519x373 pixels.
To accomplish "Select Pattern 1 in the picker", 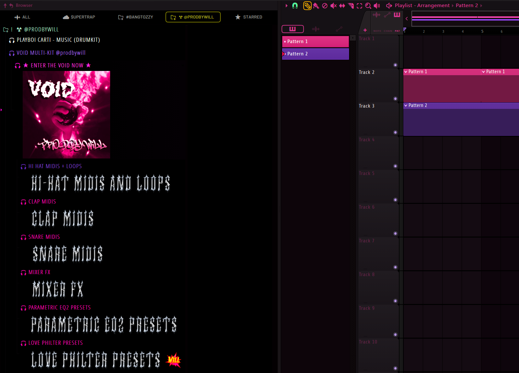I will 315,41.
